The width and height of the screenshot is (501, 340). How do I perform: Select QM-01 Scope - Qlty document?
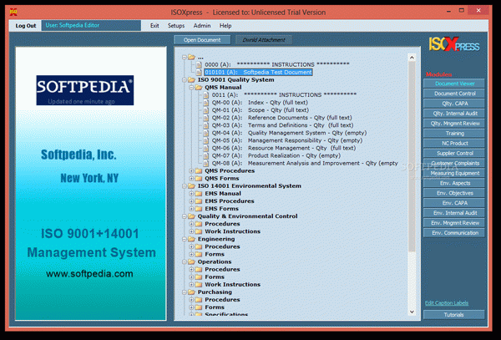pos(261,110)
